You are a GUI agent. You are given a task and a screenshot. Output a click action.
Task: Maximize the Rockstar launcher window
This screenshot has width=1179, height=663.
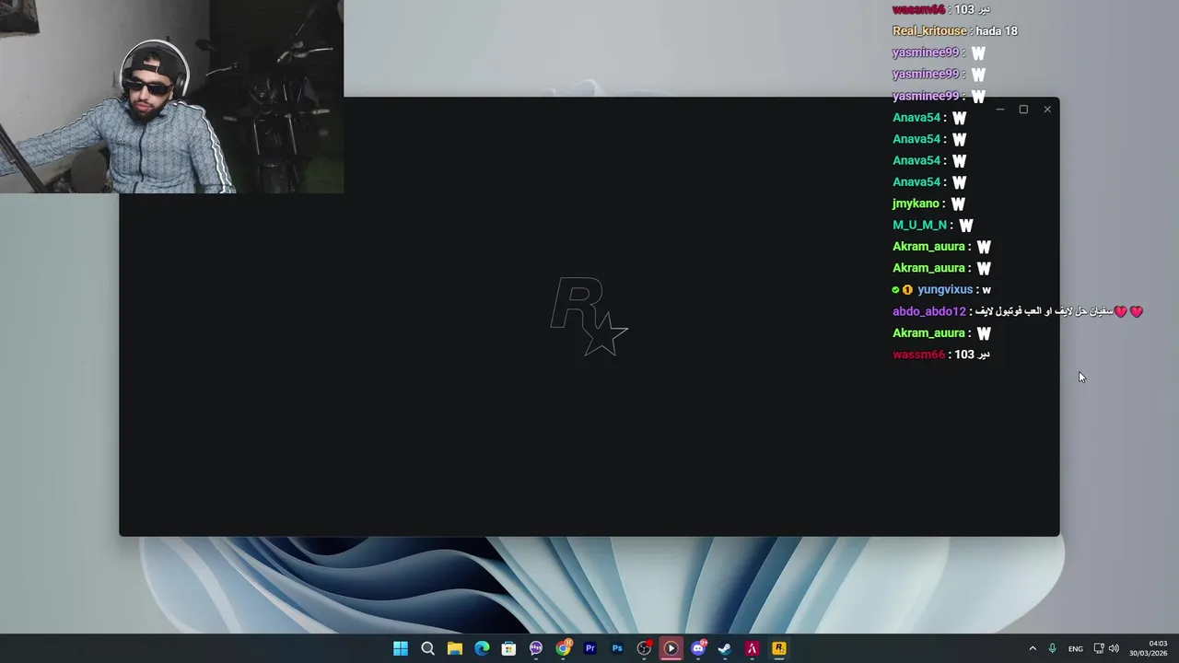point(1023,110)
